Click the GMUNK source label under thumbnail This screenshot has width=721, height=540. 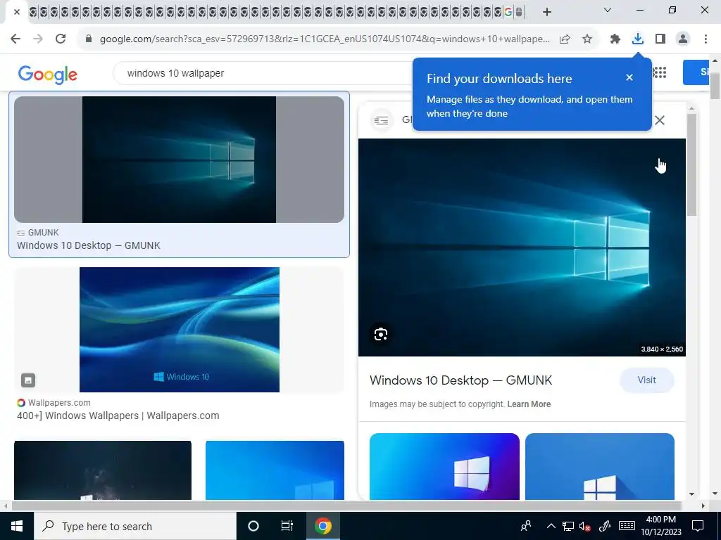pos(43,232)
